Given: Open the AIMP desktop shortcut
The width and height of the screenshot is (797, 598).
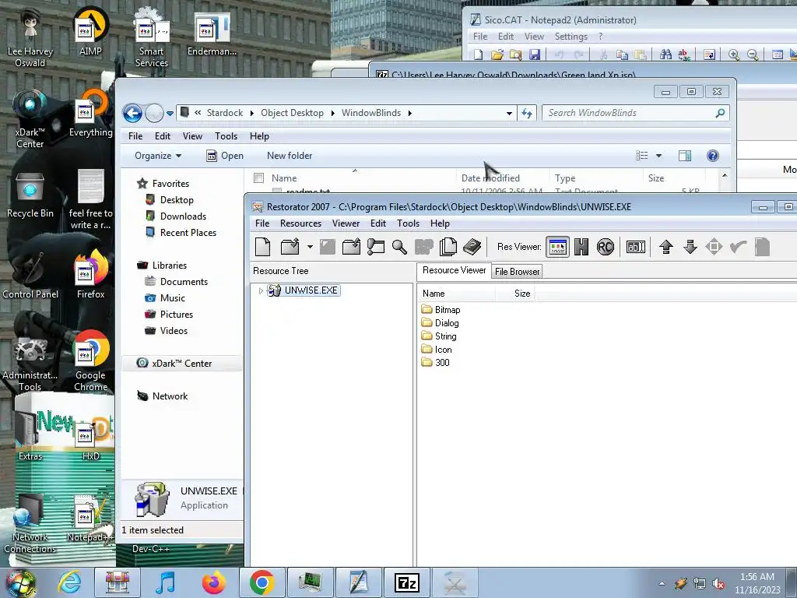Looking at the screenshot, I should coord(90,32).
